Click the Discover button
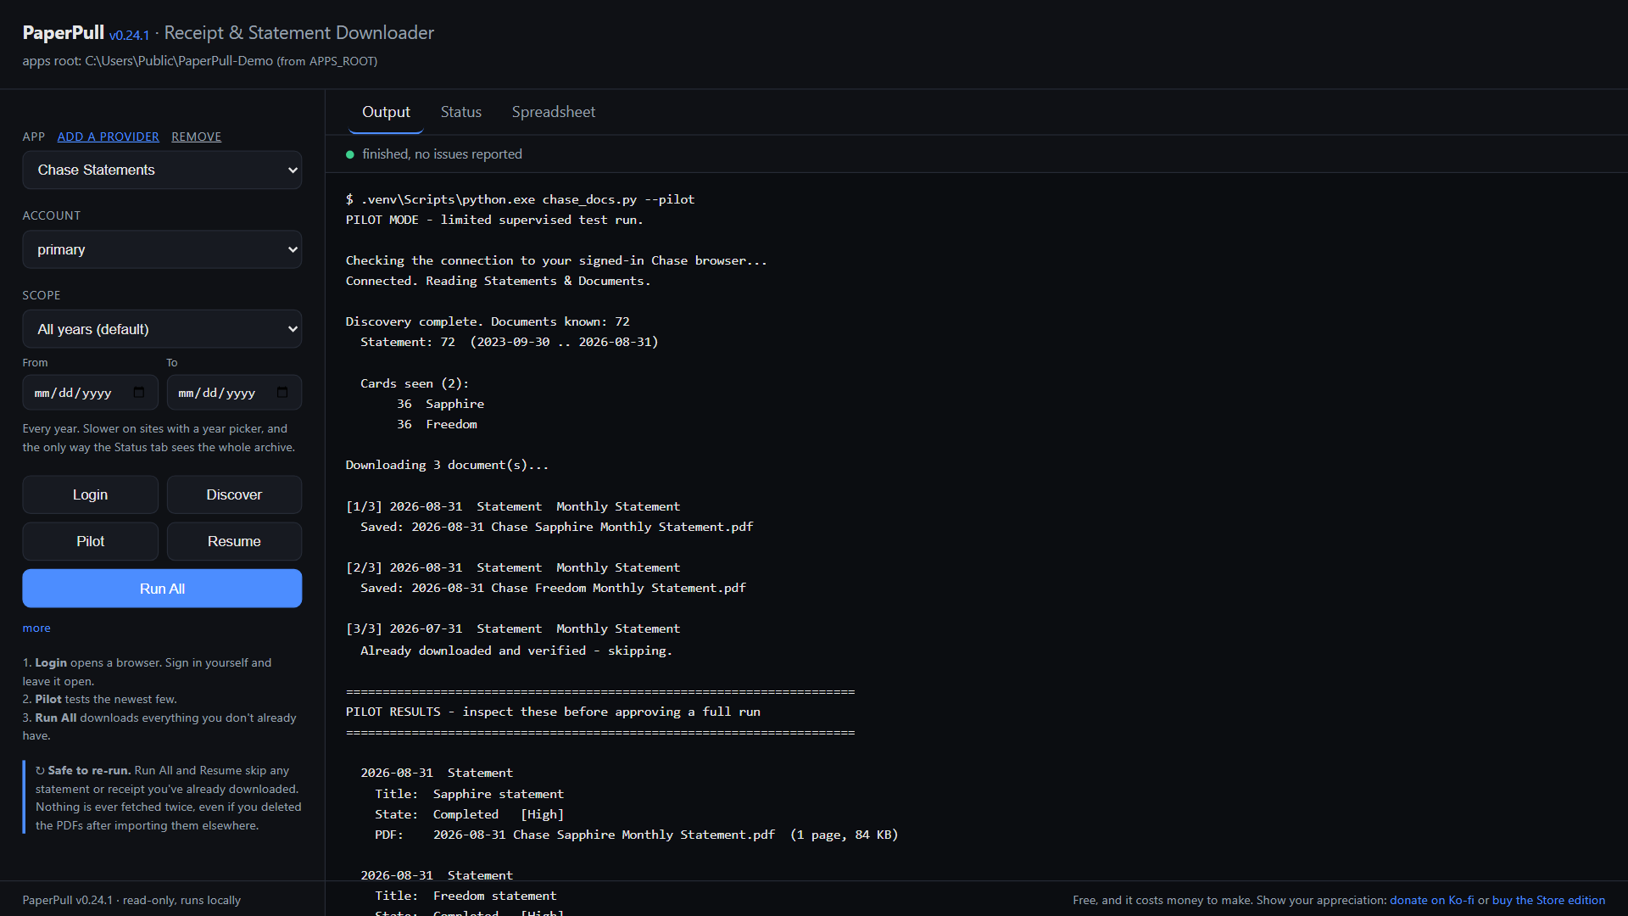 tap(234, 494)
